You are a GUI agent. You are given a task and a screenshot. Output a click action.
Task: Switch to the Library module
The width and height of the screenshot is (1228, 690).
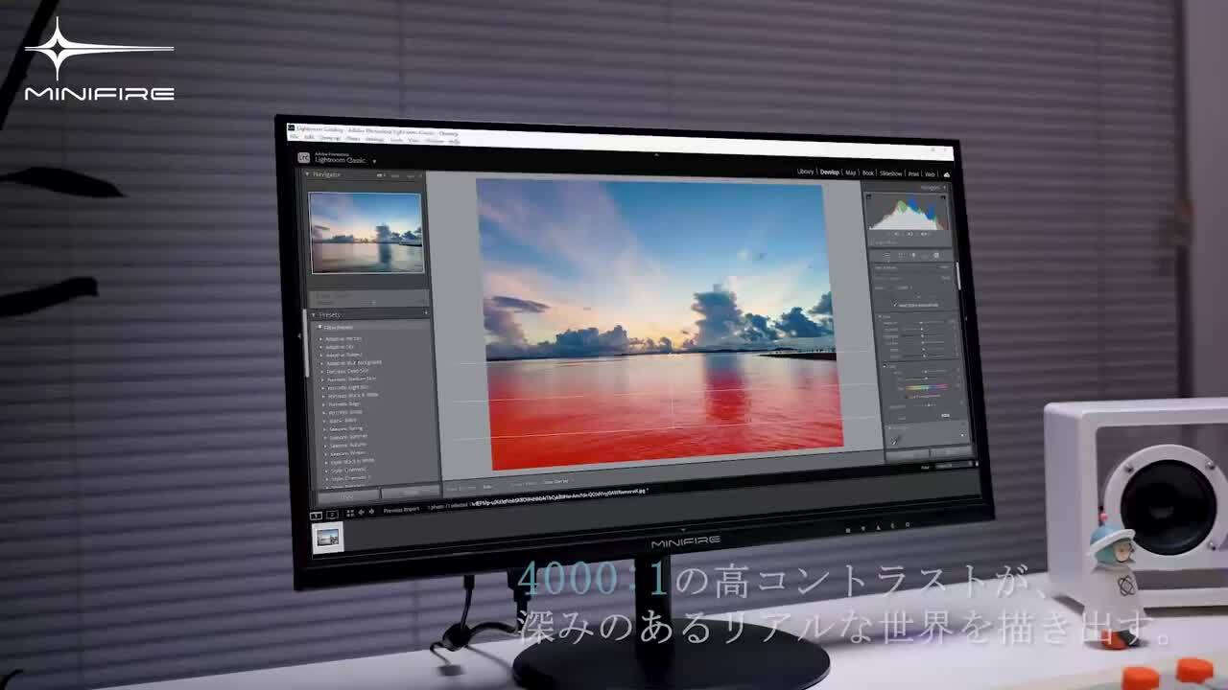tap(806, 172)
